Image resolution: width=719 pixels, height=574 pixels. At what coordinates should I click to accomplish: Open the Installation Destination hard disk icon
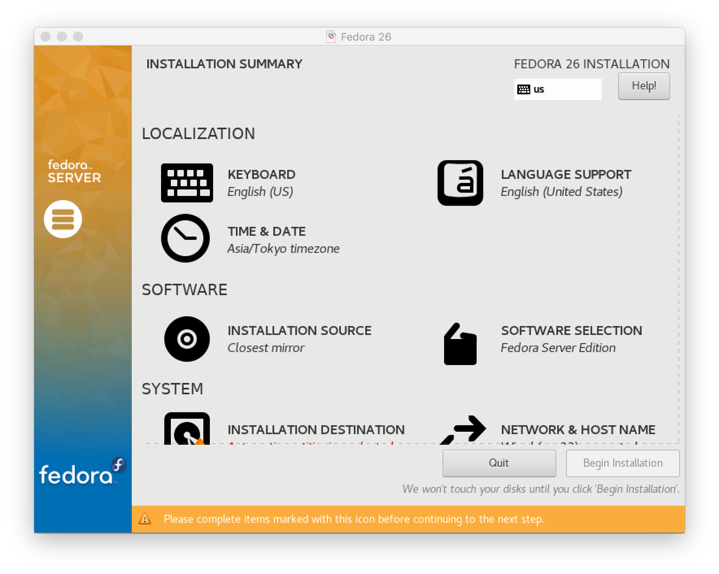pyautogui.click(x=187, y=428)
